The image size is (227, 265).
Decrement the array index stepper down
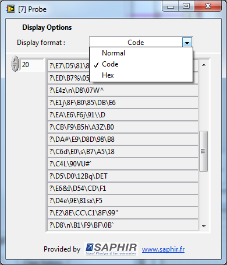[x=15, y=67]
